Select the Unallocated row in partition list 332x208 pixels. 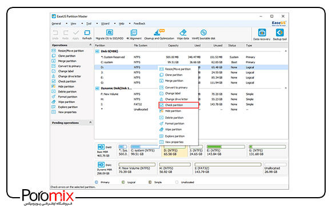click(191, 110)
